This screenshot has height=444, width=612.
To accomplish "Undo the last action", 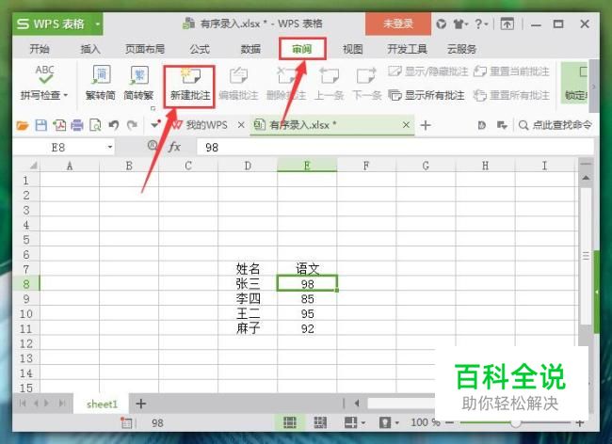I will coord(114,125).
